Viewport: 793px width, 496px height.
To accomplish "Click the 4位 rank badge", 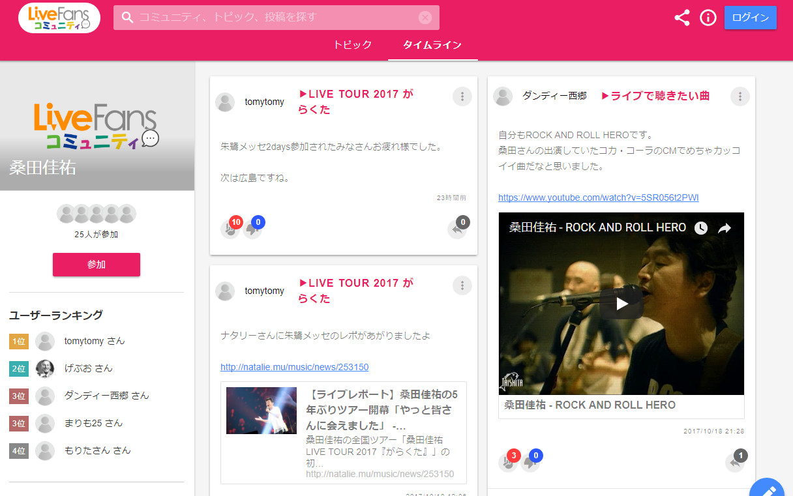I will point(19,450).
